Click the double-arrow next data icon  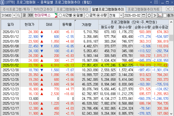[154, 15]
